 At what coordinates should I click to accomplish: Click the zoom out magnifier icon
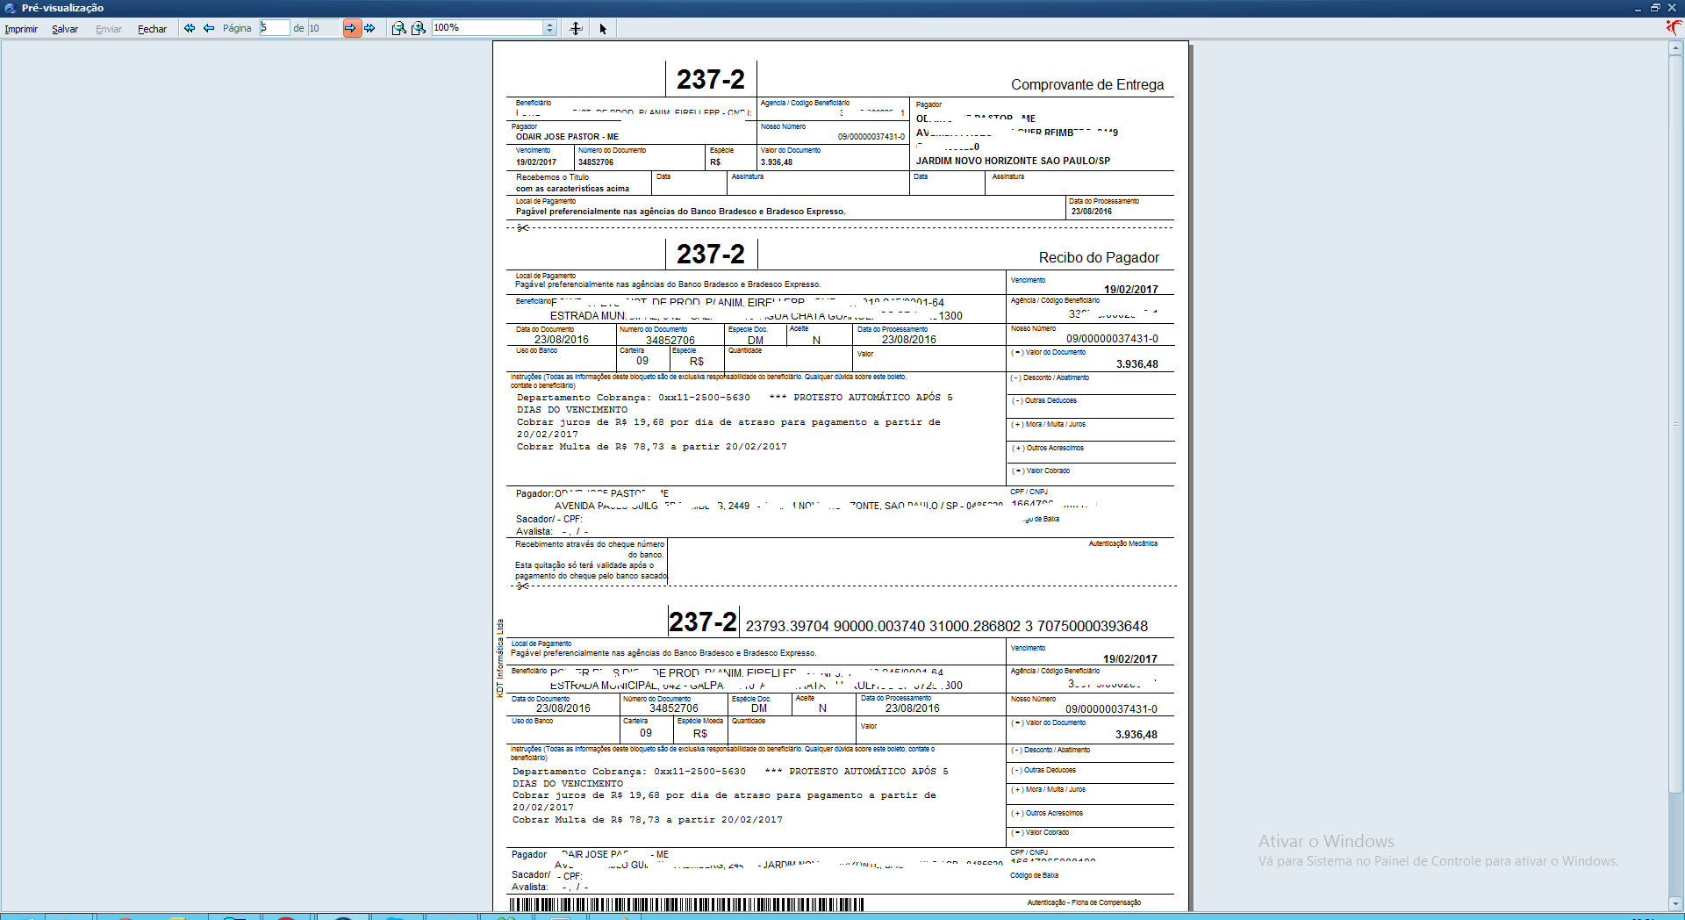[398, 28]
